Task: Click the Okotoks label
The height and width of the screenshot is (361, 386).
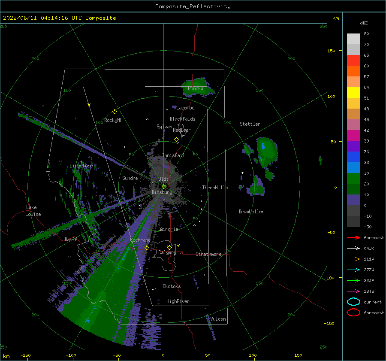Action: 172,286
